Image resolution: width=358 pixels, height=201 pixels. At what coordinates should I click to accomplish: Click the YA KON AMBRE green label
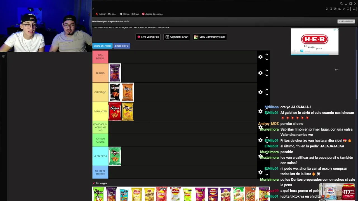tap(100, 140)
